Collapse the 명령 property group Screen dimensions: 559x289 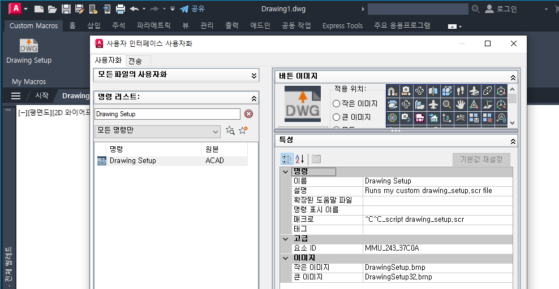[285, 172]
